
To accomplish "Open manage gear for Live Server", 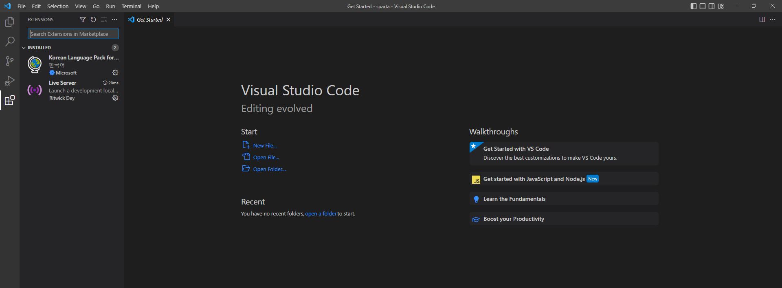I will click(115, 98).
